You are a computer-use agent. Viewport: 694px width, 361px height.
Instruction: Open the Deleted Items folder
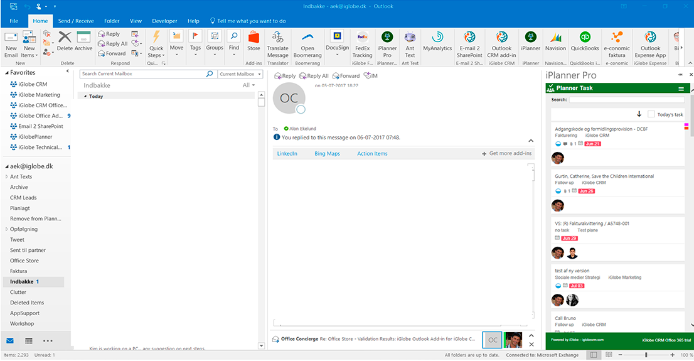point(27,303)
